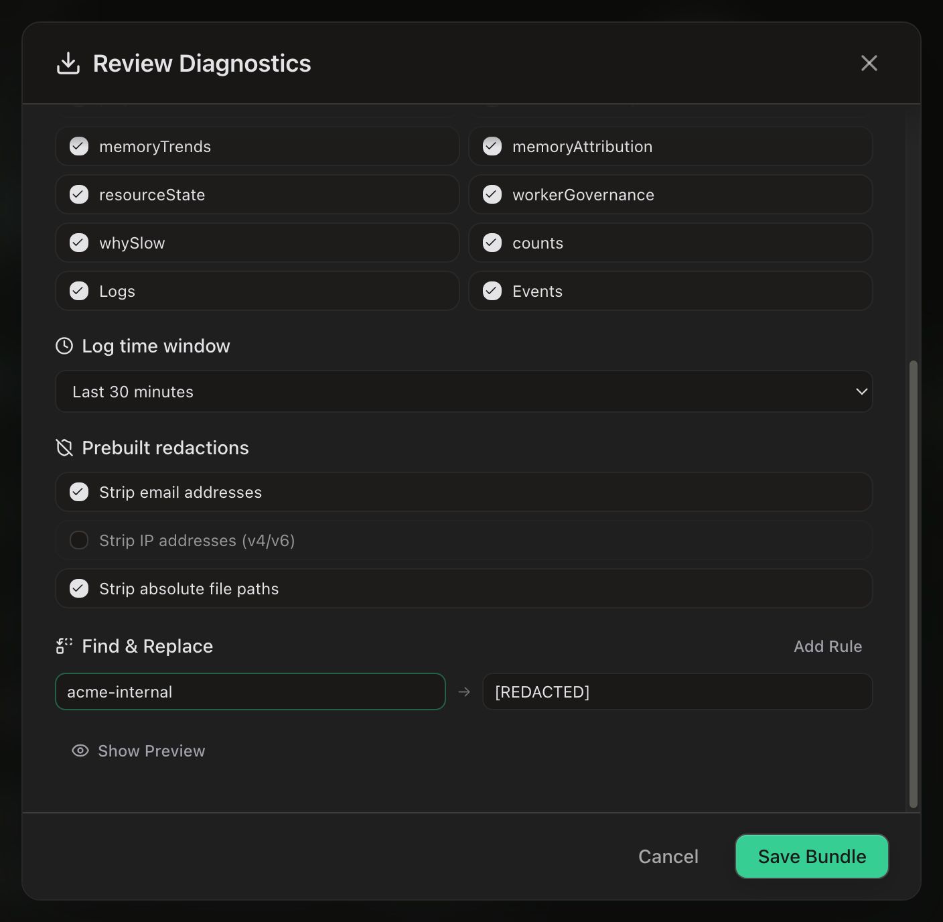This screenshot has height=922, width=943.
Task: Disable Strip email addresses redaction
Action: tap(79, 492)
